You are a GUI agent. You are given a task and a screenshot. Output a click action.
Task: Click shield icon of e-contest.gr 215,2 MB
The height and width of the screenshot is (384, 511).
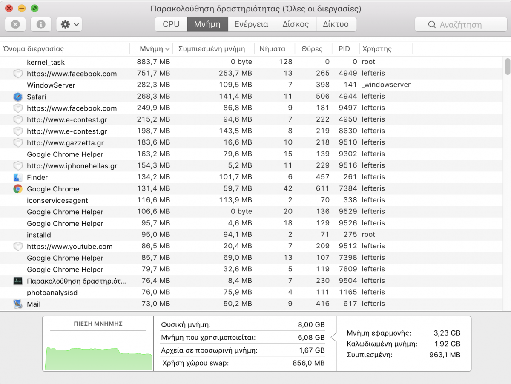18,119
